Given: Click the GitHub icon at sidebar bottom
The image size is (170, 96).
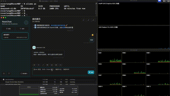Looking at the screenshot, I should [9, 74].
